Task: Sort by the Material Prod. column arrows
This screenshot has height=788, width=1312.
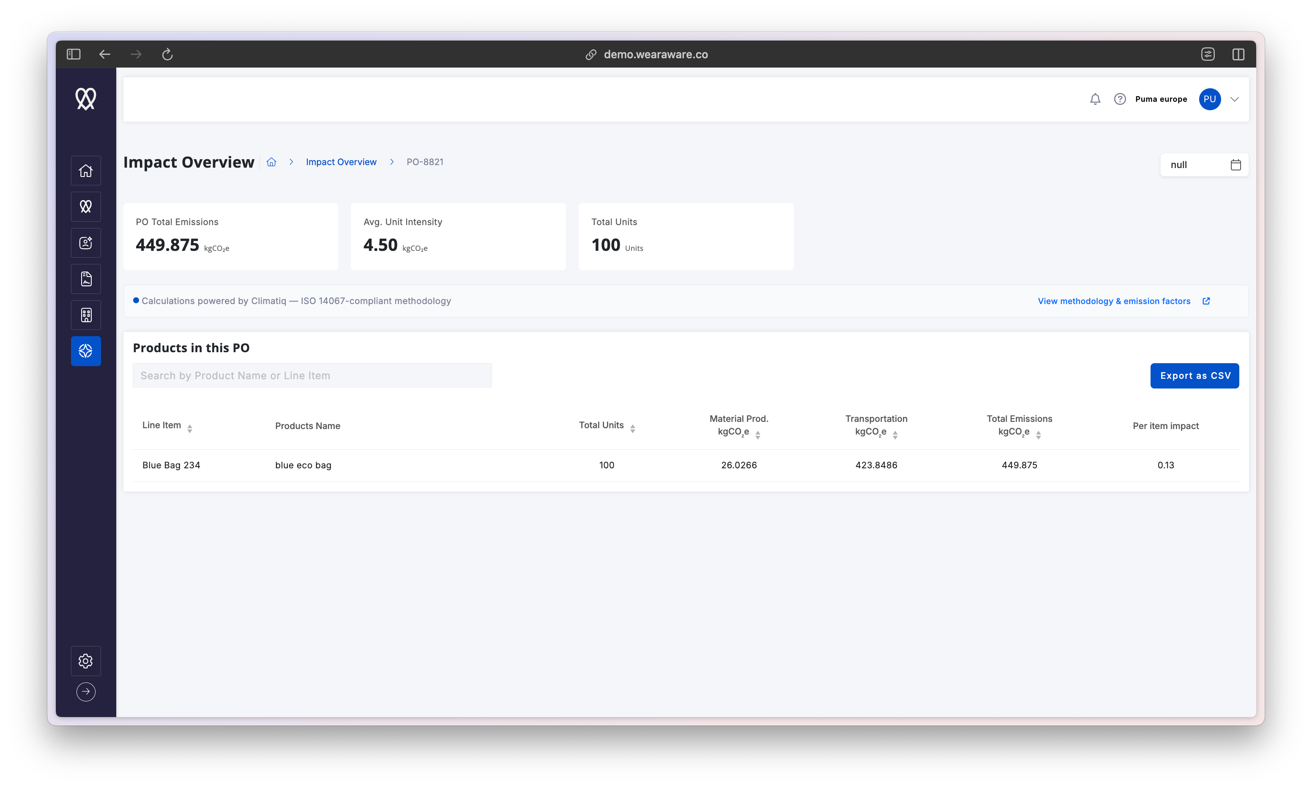Action: click(758, 435)
